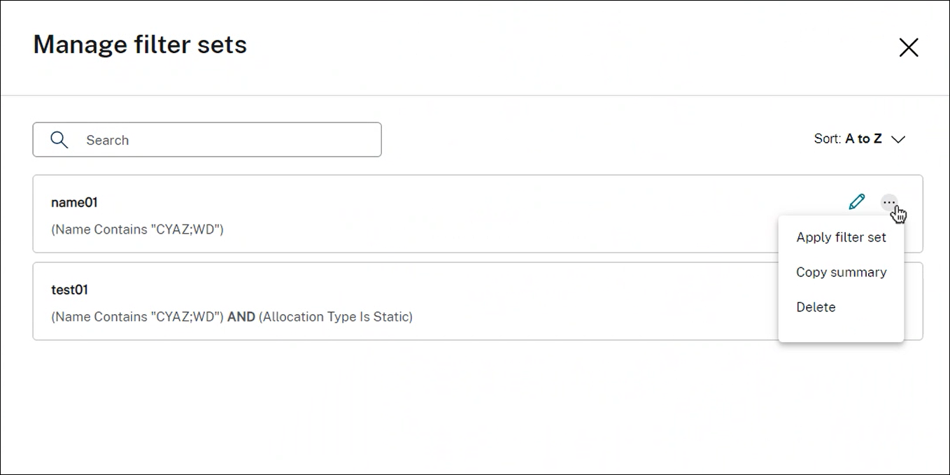Image resolution: width=950 pixels, height=475 pixels.
Task: Select Copy summary in context menu
Action: [x=841, y=272]
